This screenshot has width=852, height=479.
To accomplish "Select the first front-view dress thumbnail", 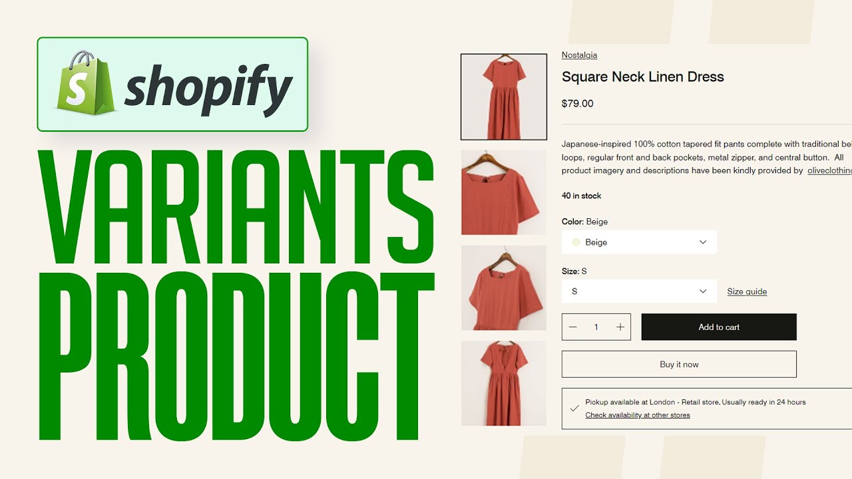I will point(504,97).
